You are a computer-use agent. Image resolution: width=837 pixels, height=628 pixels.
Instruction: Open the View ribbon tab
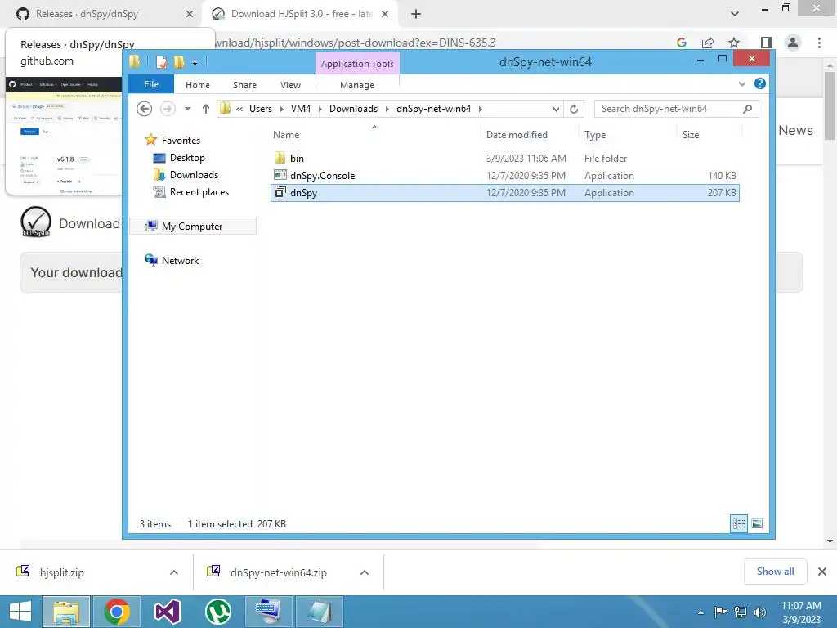pos(290,85)
